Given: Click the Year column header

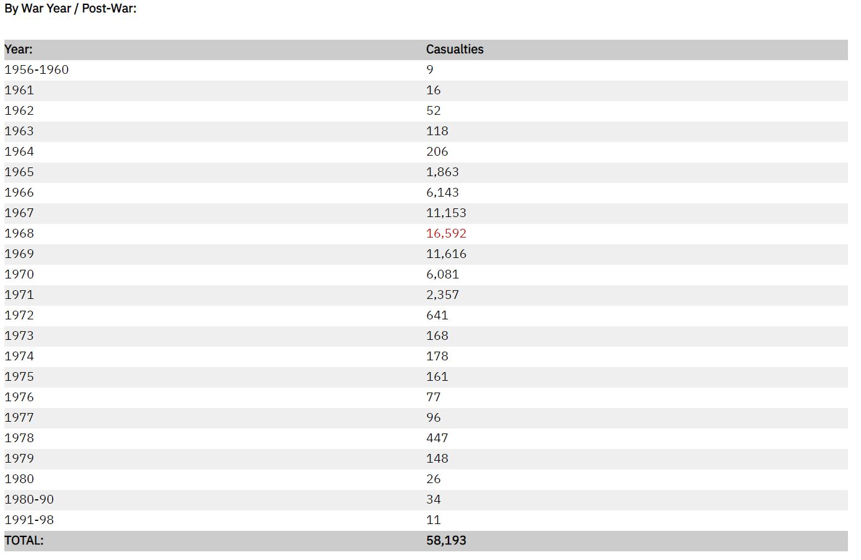Looking at the screenshot, I should coord(19,50).
